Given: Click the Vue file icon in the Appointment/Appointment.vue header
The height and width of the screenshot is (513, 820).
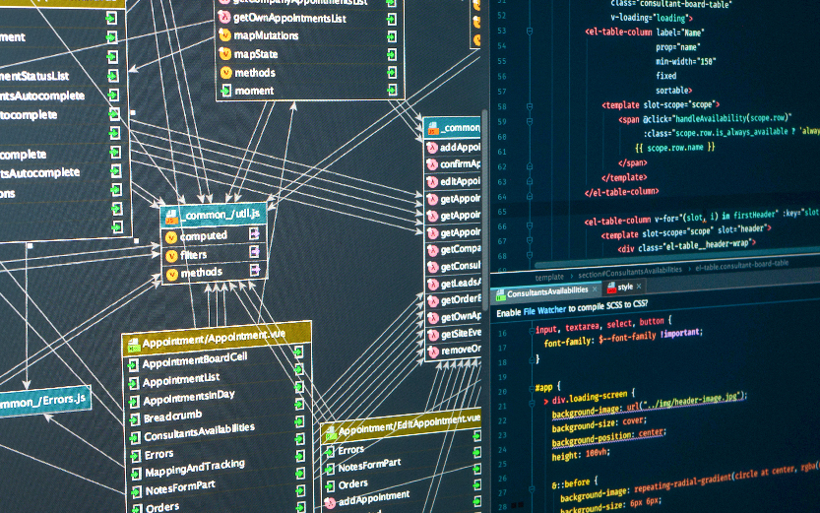Looking at the screenshot, I should coord(133,345).
